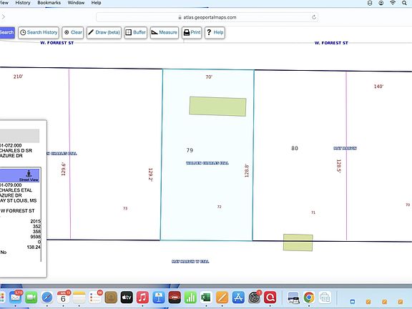The height and width of the screenshot is (309, 412).
Task: Print the current map view
Action: click(192, 33)
